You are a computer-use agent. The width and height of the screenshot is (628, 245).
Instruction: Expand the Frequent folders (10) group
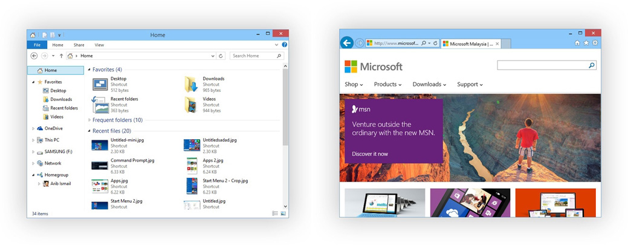(89, 120)
